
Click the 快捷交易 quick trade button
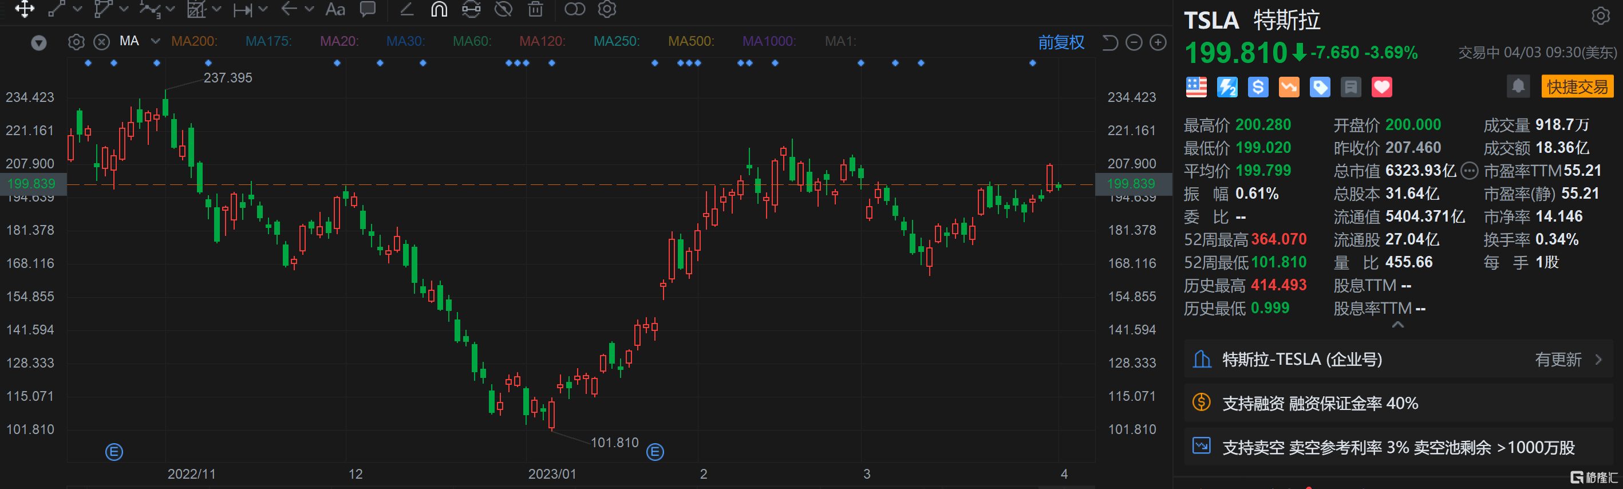[x=1577, y=86]
